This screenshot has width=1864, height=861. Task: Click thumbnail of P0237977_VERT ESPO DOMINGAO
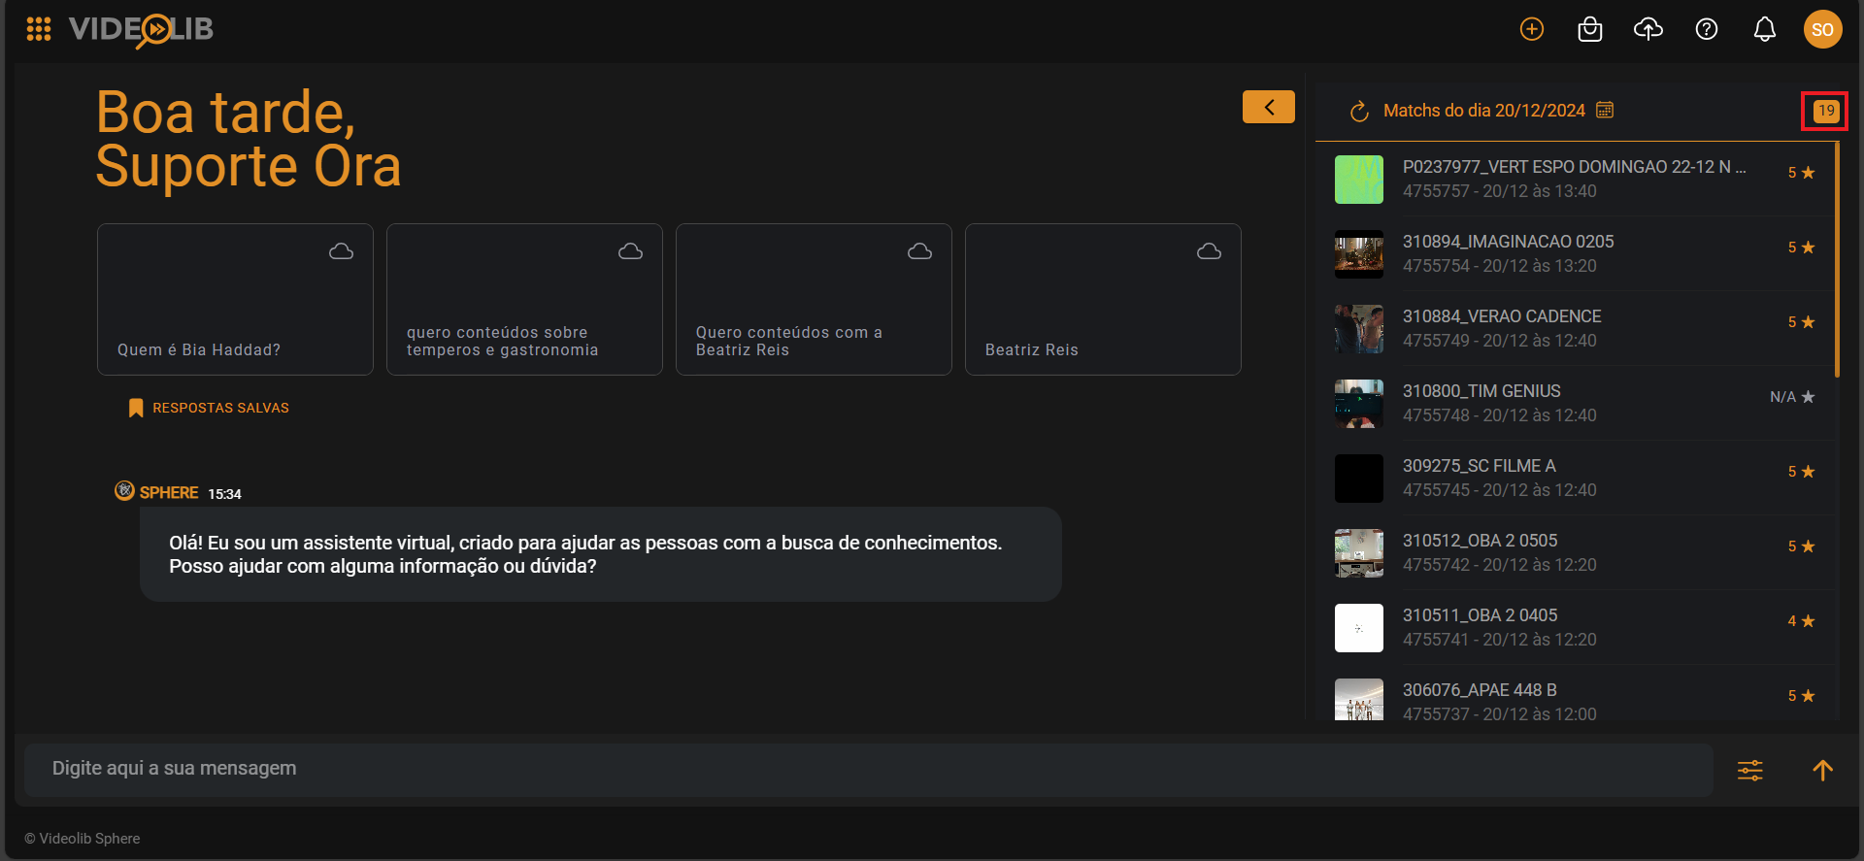click(x=1359, y=180)
